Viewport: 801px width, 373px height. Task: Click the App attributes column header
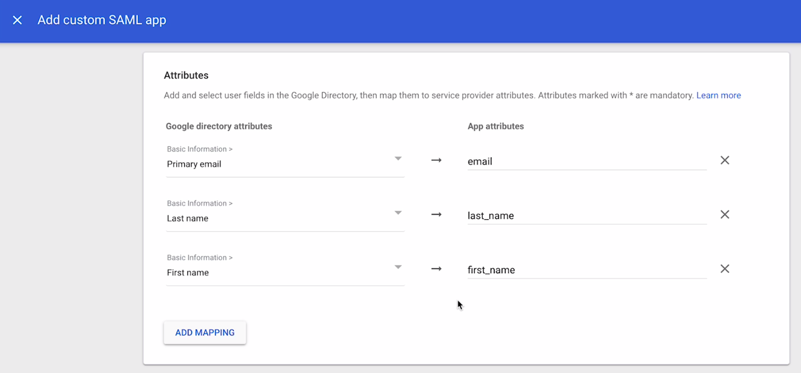click(495, 127)
